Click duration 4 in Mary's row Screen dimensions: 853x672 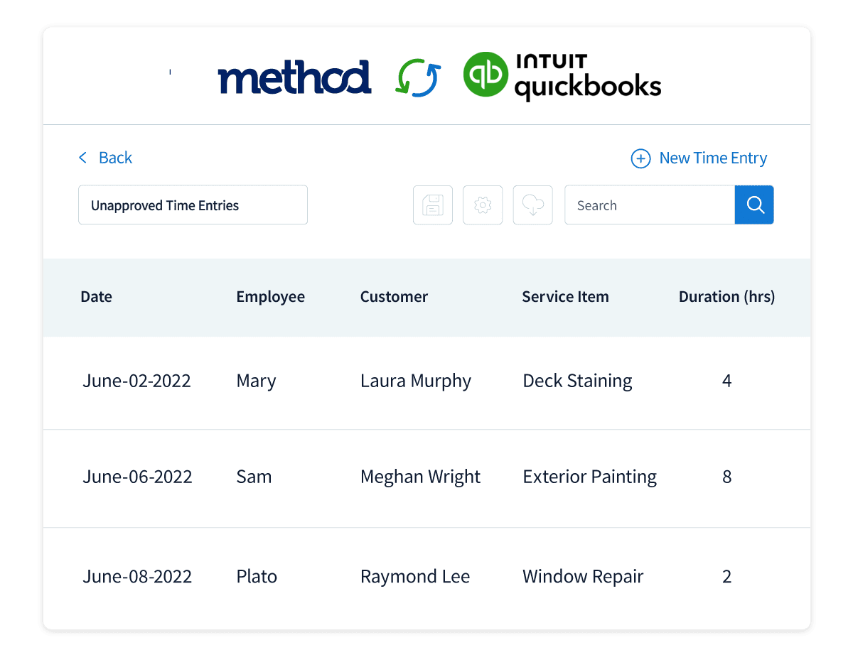coord(726,381)
